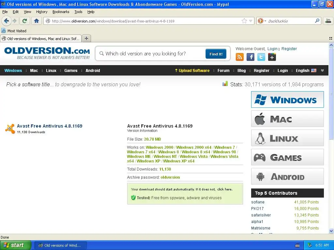Expand the nav bar double chevron
This screenshot has height=250, width=334.
point(322,70)
